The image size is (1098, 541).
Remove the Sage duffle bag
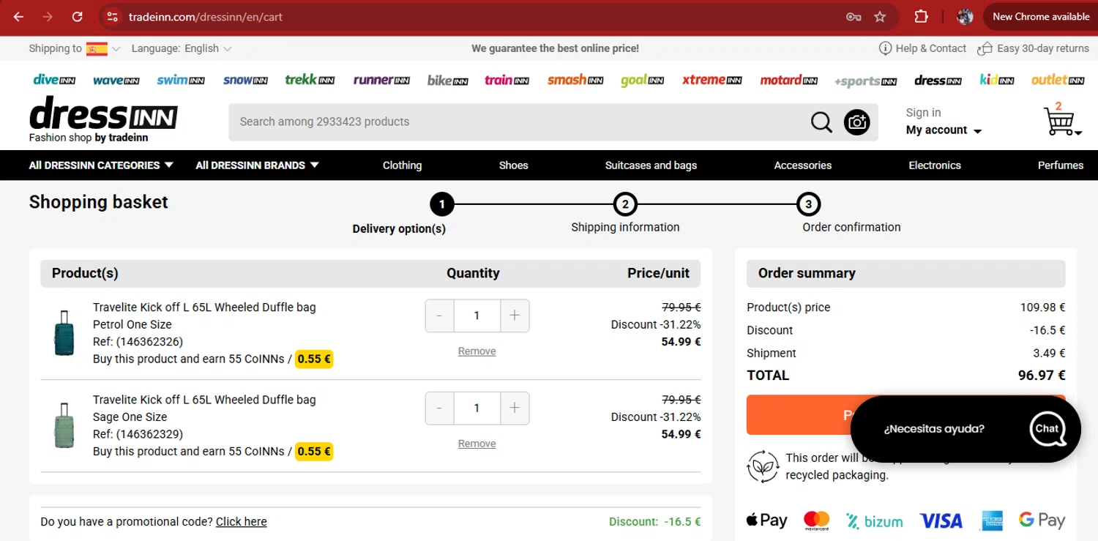click(x=477, y=444)
